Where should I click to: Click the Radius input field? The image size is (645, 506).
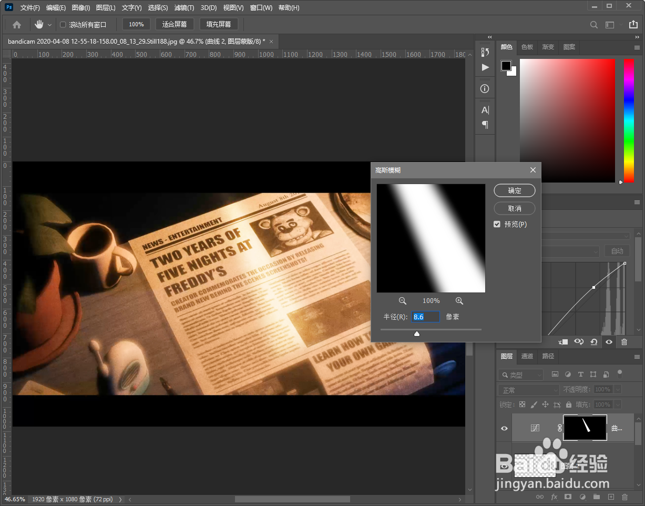[425, 317]
